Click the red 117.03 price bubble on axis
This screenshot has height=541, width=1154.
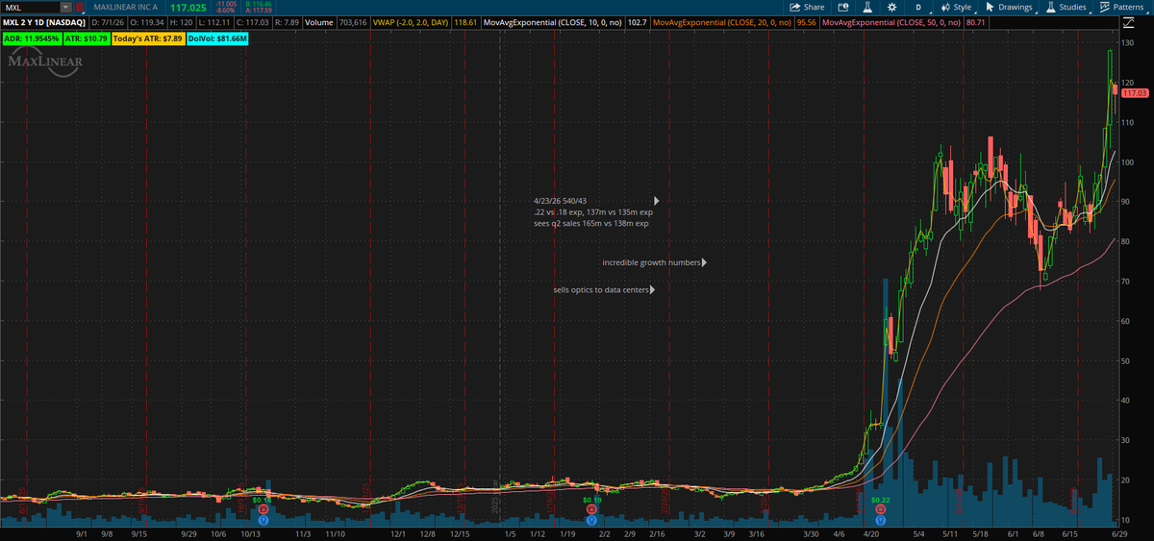pos(1136,92)
